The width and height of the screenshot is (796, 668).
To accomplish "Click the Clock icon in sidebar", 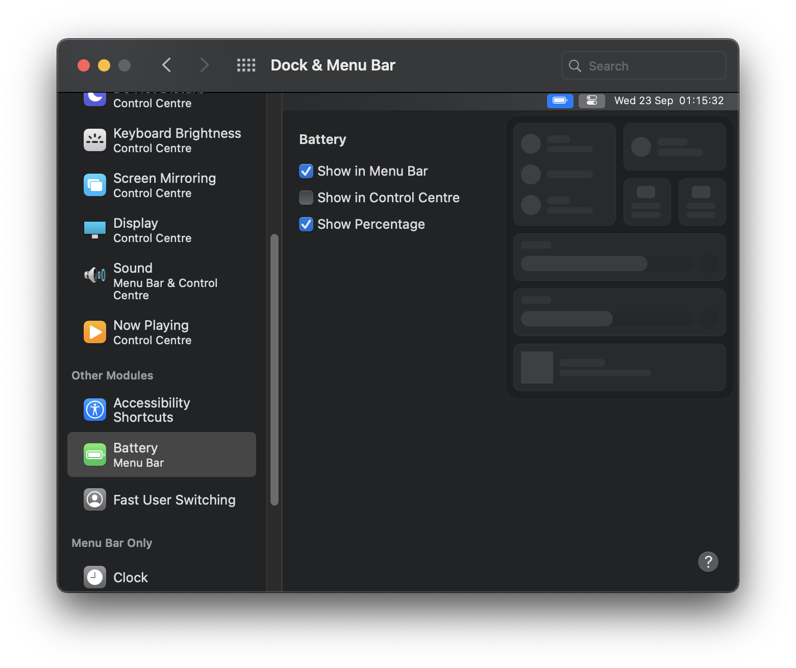I will [x=95, y=577].
